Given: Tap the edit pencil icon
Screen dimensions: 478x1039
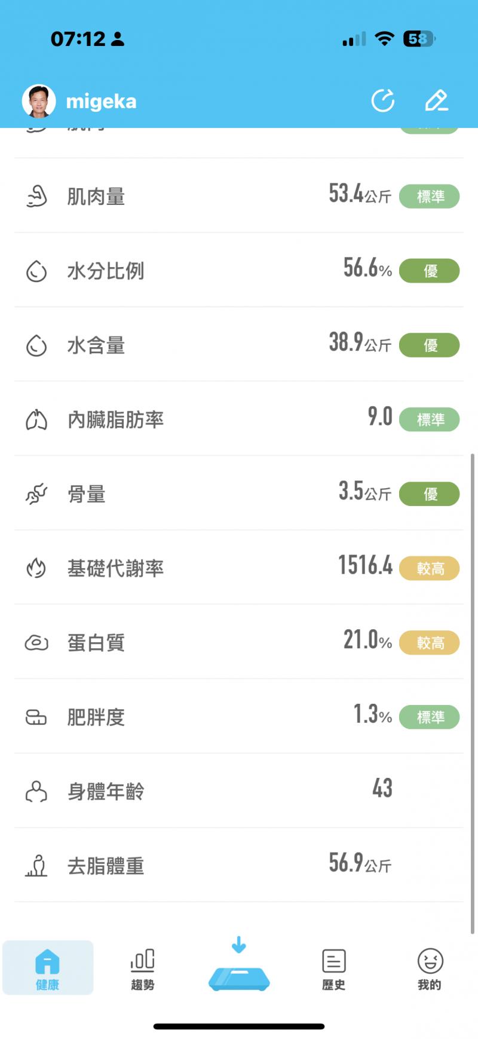Looking at the screenshot, I should (x=436, y=100).
